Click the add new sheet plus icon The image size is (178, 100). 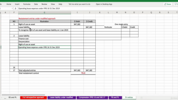click(x=142, y=97)
